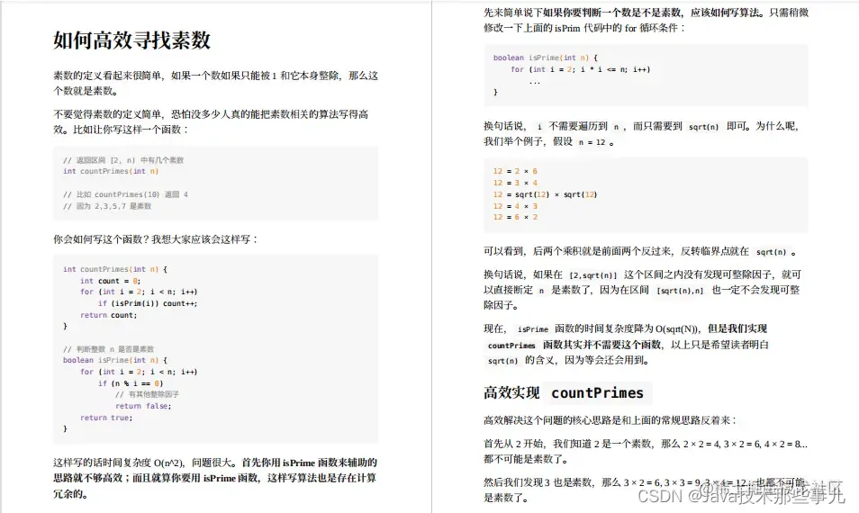The height and width of the screenshot is (513, 859).
Task: Click the line "12 = sqrt(12) × sqrt(12)"
Action: [545, 194]
